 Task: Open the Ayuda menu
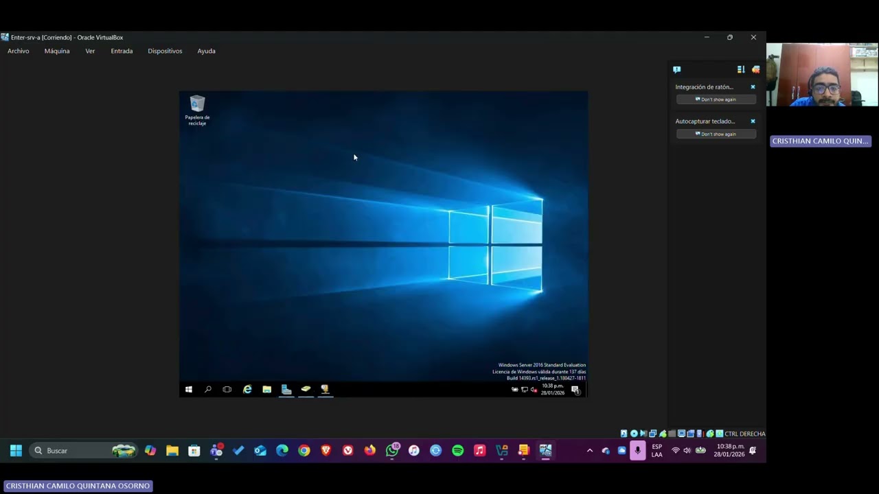tap(206, 51)
